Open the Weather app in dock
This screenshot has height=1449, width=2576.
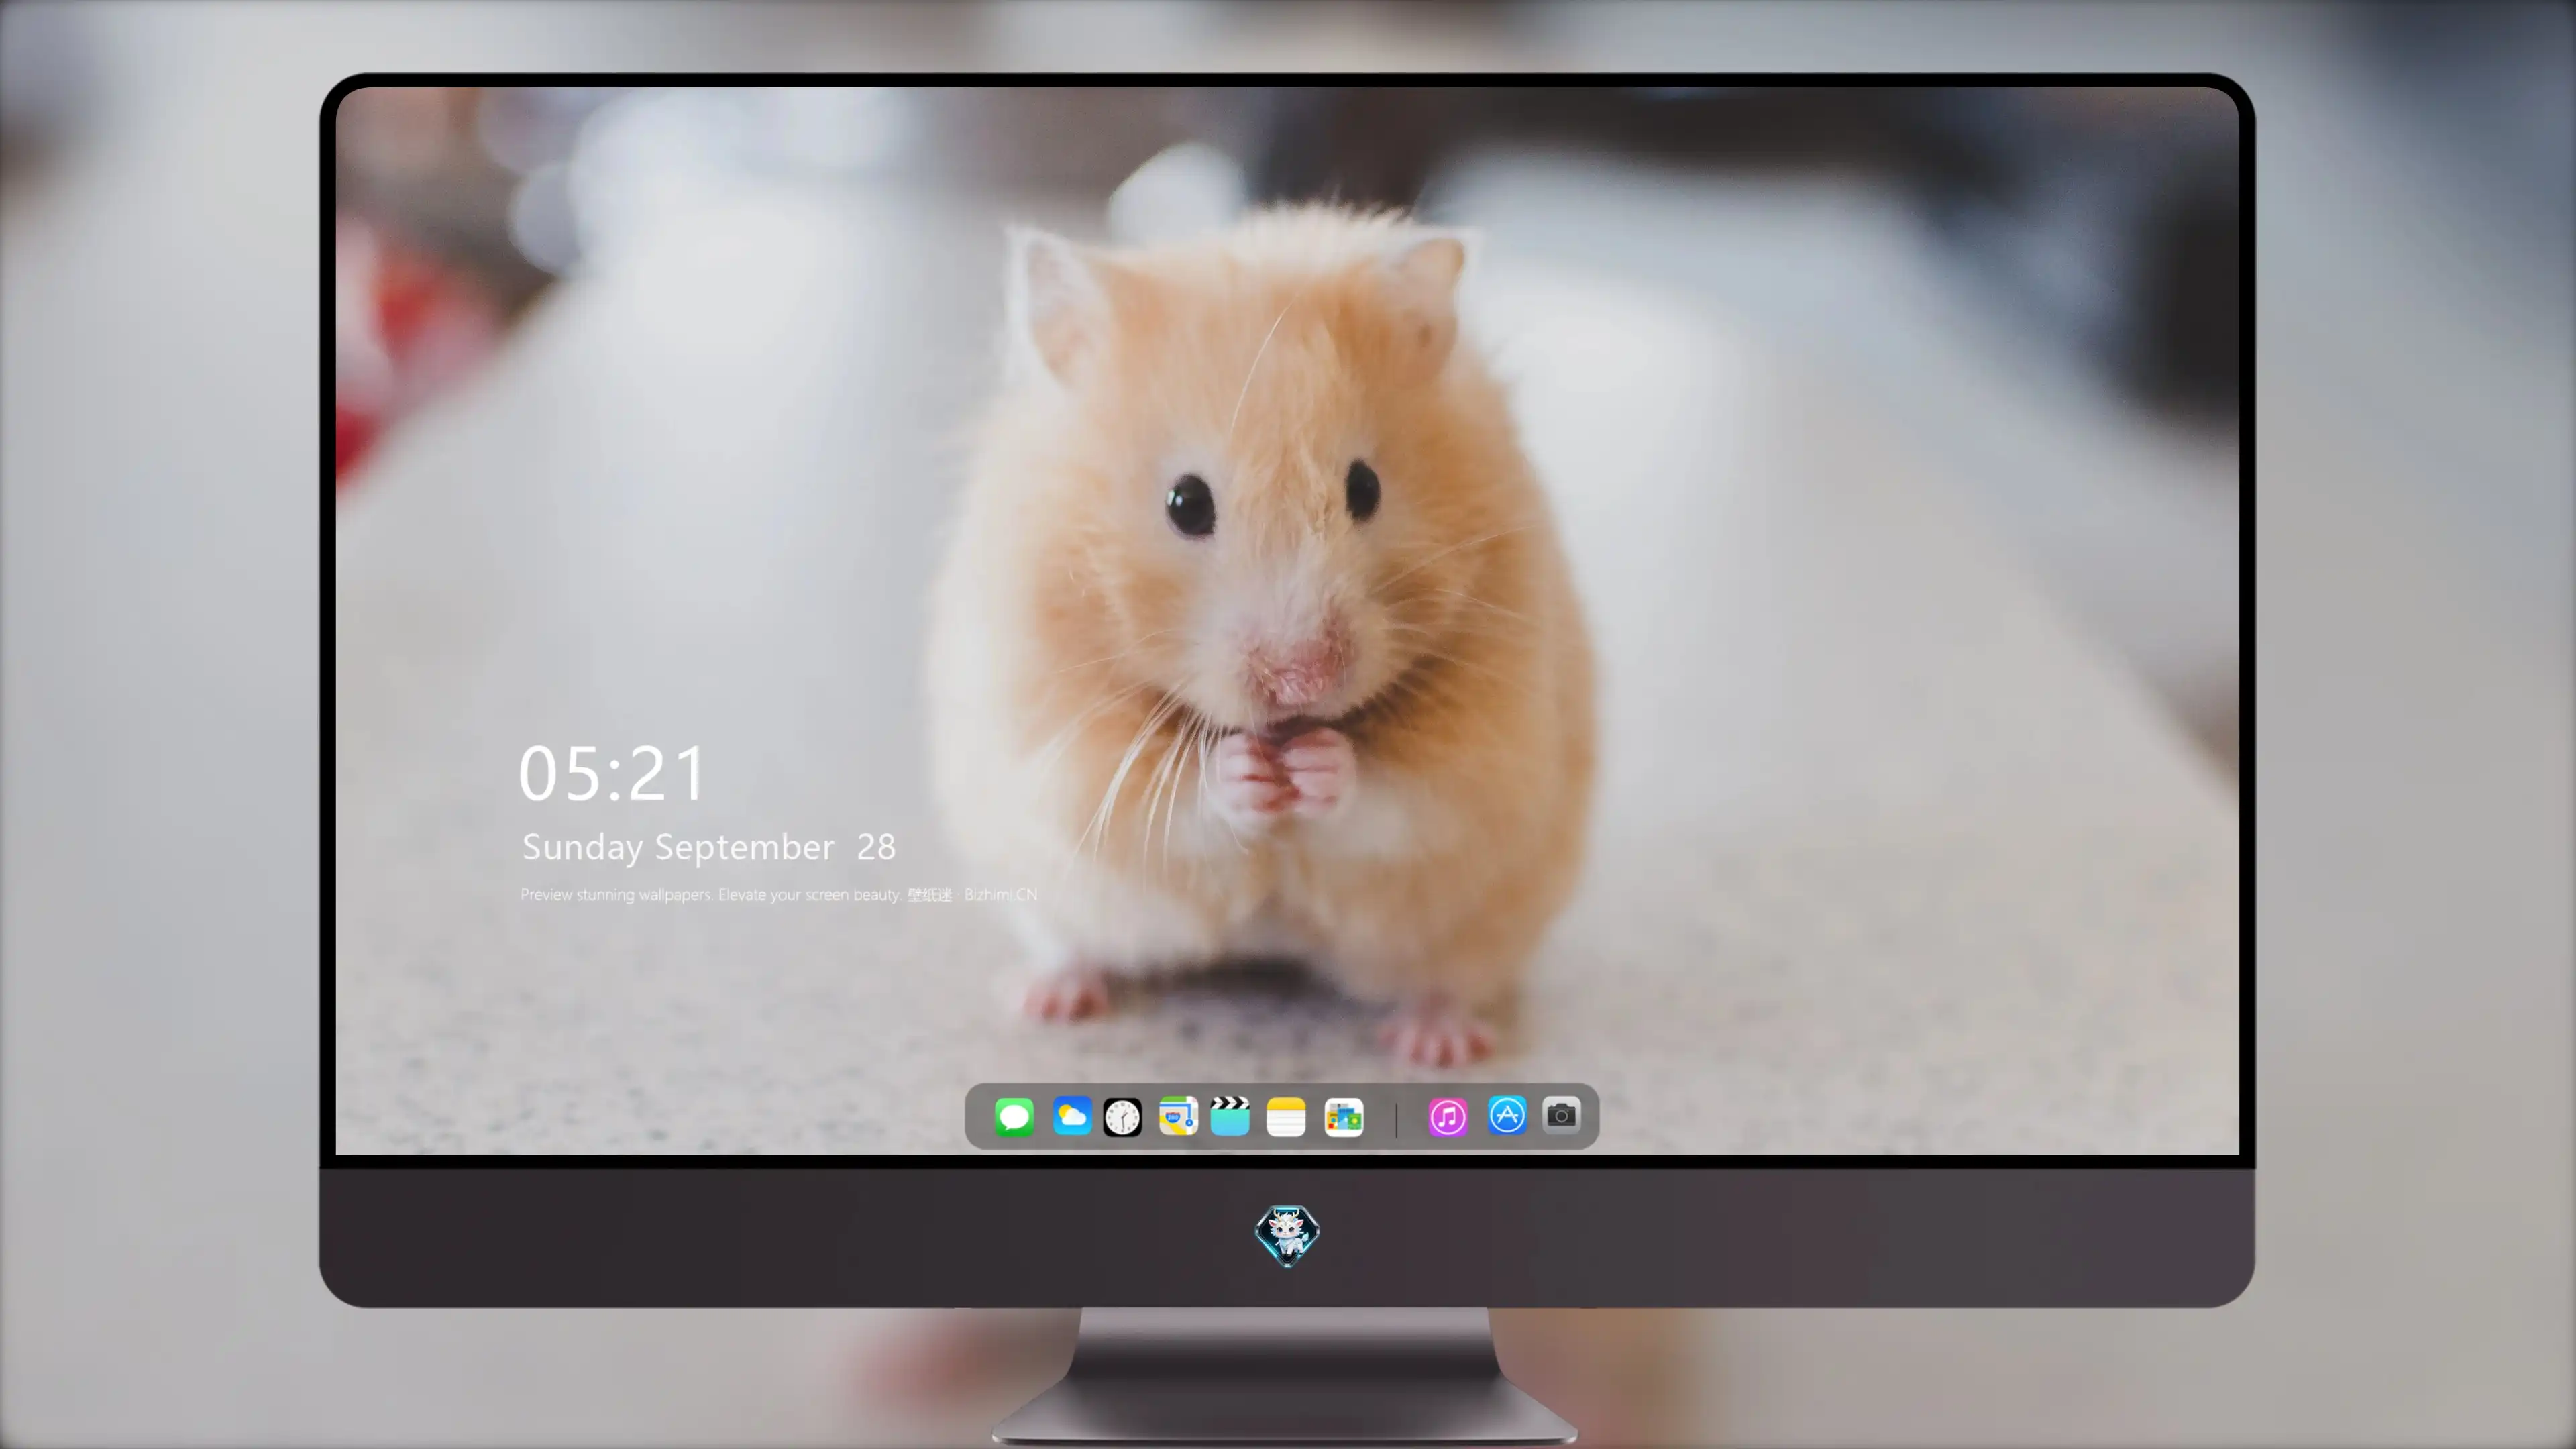tap(1071, 1116)
